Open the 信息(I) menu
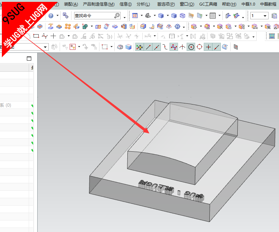 pyautogui.click(x=126, y=4)
